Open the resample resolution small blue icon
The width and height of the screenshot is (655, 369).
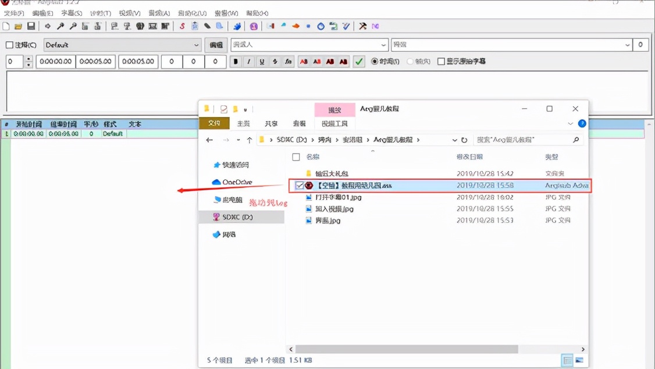pyautogui.click(x=308, y=26)
